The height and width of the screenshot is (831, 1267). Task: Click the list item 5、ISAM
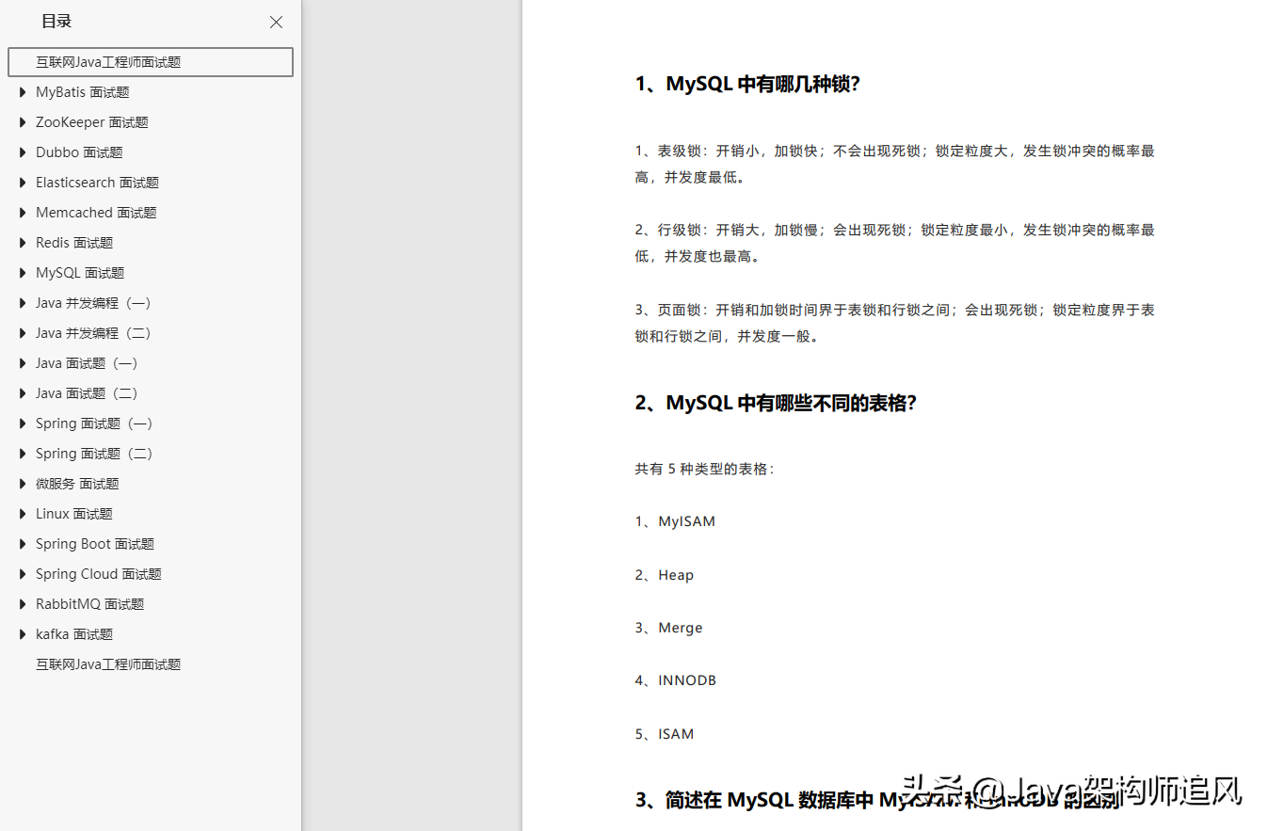(x=665, y=734)
